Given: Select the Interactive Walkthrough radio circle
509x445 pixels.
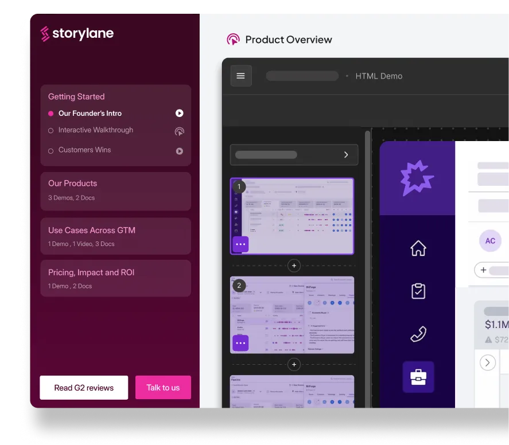Looking at the screenshot, I should pyautogui.click(x=50, y=131).
